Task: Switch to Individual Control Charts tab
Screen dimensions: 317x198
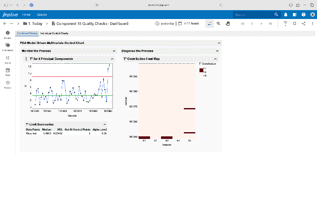Action: (54, 33)
